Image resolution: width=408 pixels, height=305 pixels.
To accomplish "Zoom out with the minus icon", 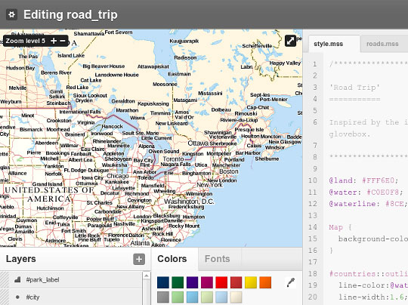I will [x=63, y=41].
